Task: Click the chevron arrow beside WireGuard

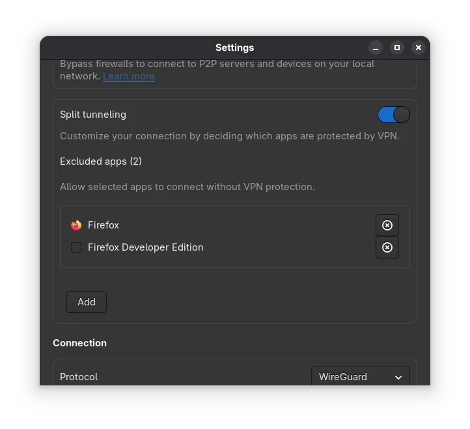Action: coord(398,378)
